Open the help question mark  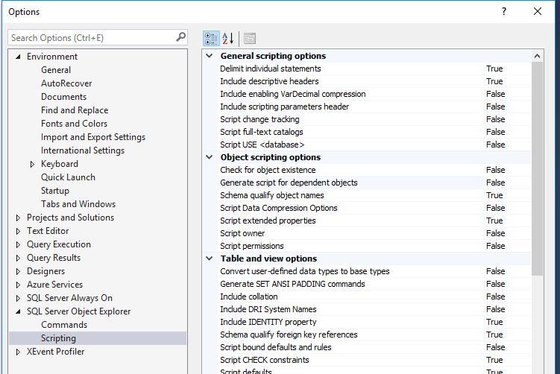503,11
